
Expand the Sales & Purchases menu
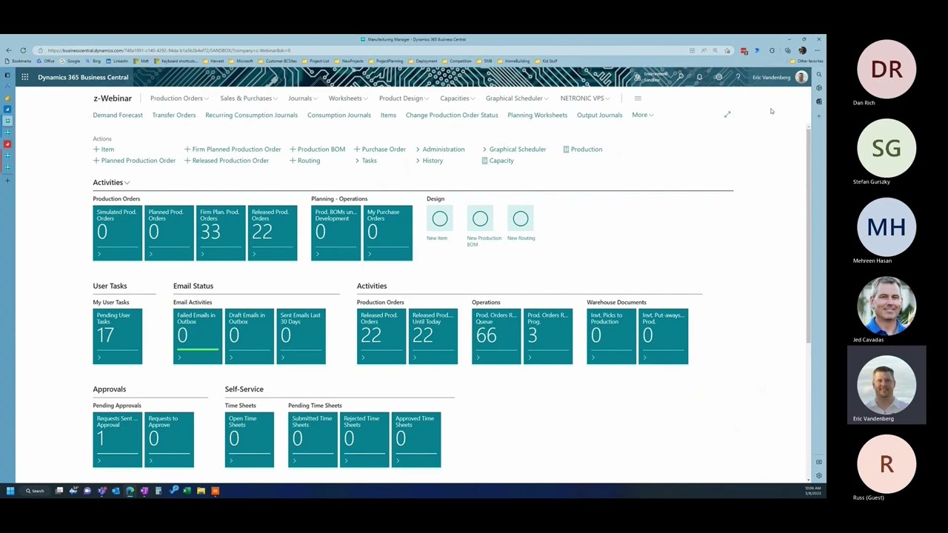click(x=249, y=98)
